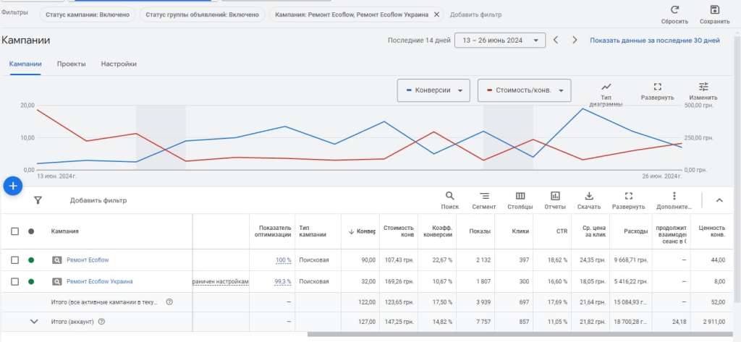Click Показать данные за последние 30 дней link
Image resolution: width=741 pixels, height=342 pixels.
[654, 40]
